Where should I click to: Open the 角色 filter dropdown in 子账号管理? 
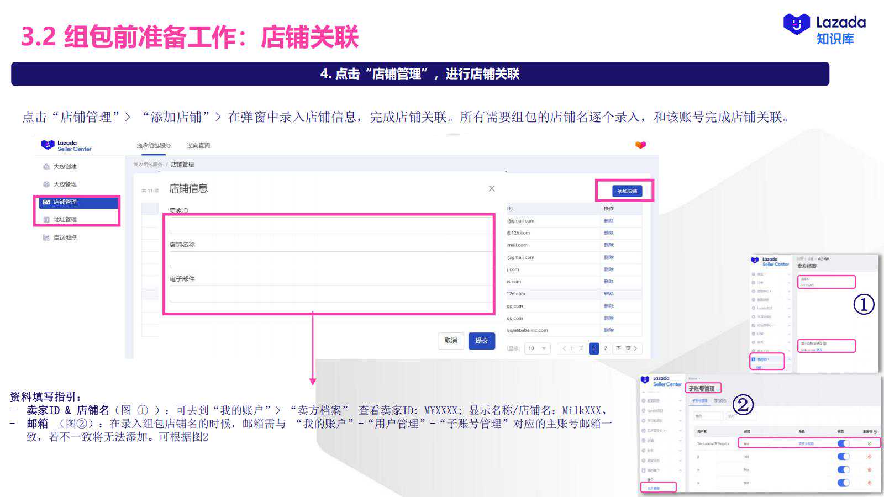pos(708,416)
